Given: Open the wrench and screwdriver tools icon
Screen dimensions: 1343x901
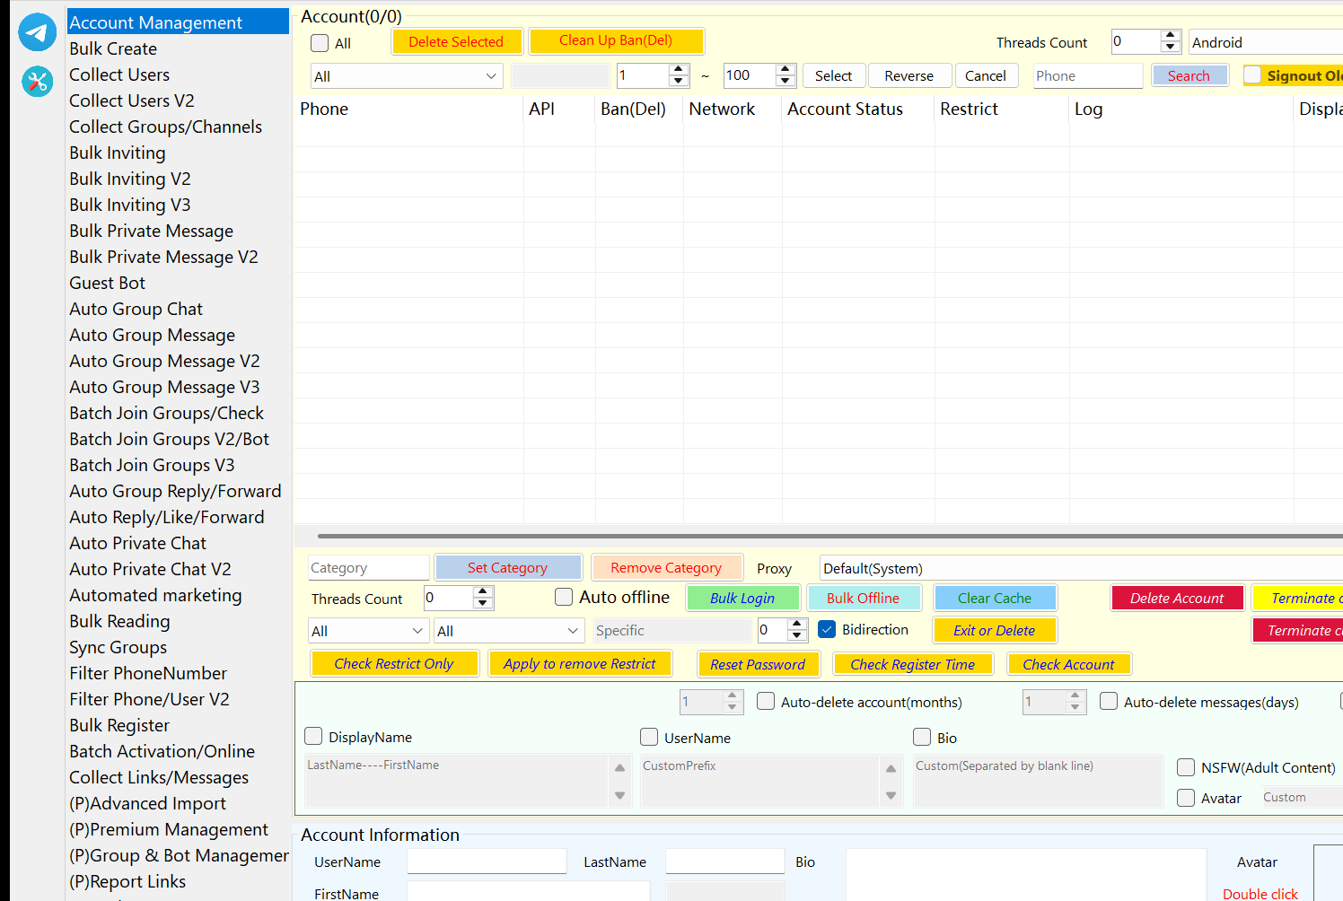Looking at the screenshot, I should point(37,82).
